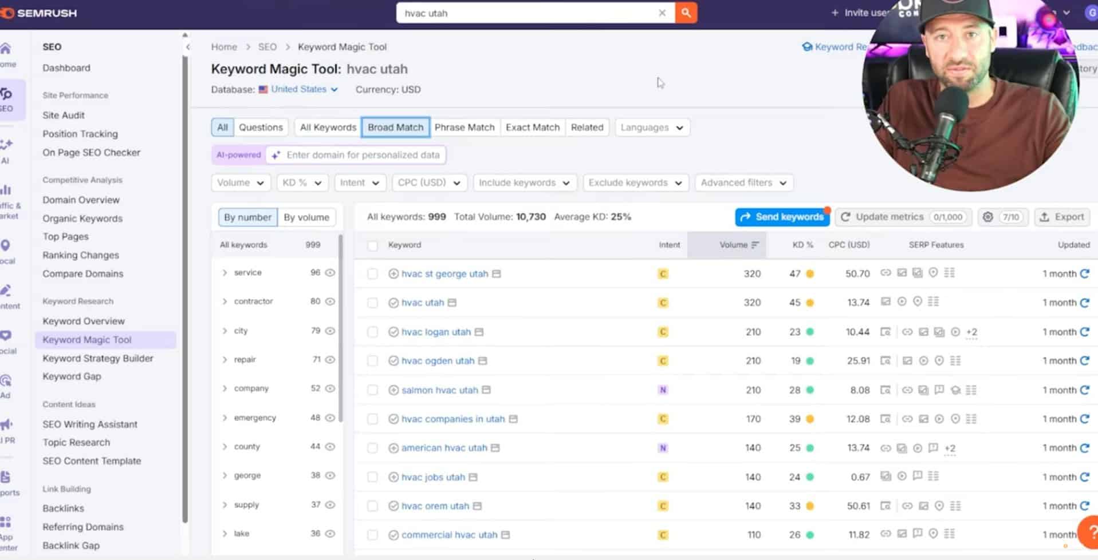Click the refresh icon next to Update metrics

pos(847,217)
